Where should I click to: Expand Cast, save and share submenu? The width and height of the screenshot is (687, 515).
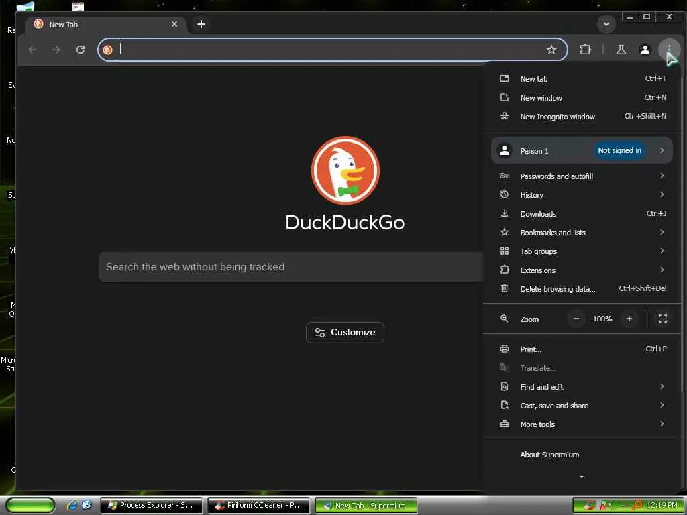(x=583, y=406)
